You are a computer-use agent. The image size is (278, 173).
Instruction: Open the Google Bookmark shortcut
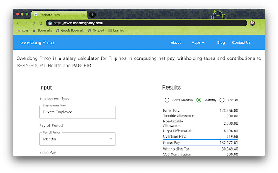pos(69,30)
